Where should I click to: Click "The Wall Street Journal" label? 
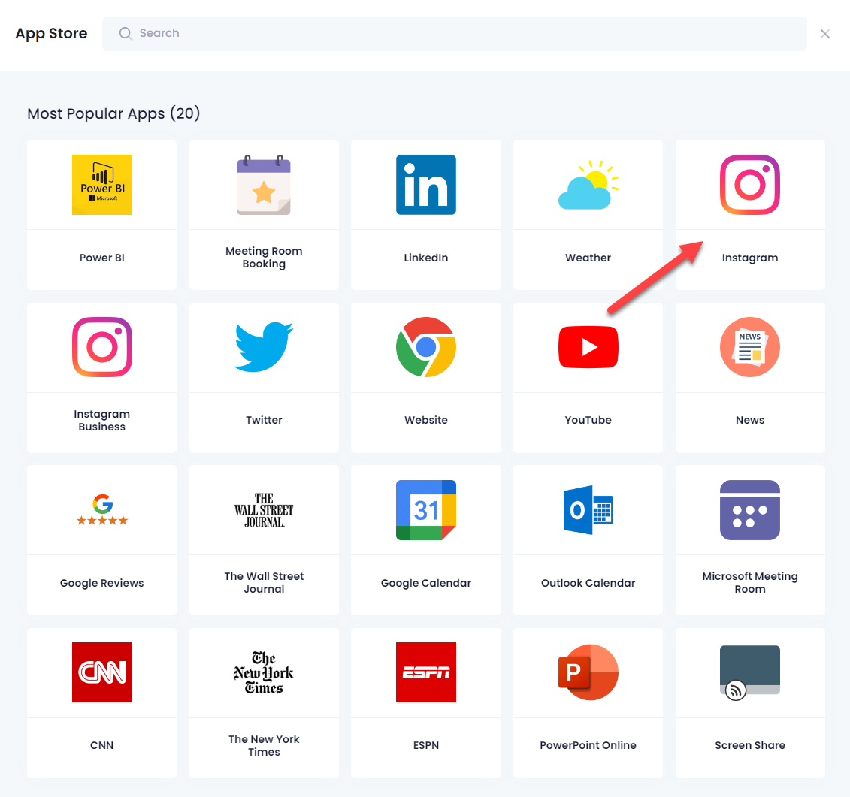[264, 582]
